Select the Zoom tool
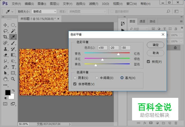This screenshot has width=185, height=127. (13, 79)
